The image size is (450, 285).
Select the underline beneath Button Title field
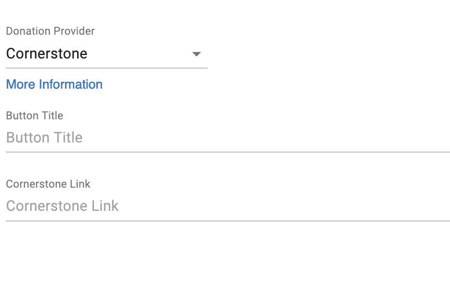227,152
